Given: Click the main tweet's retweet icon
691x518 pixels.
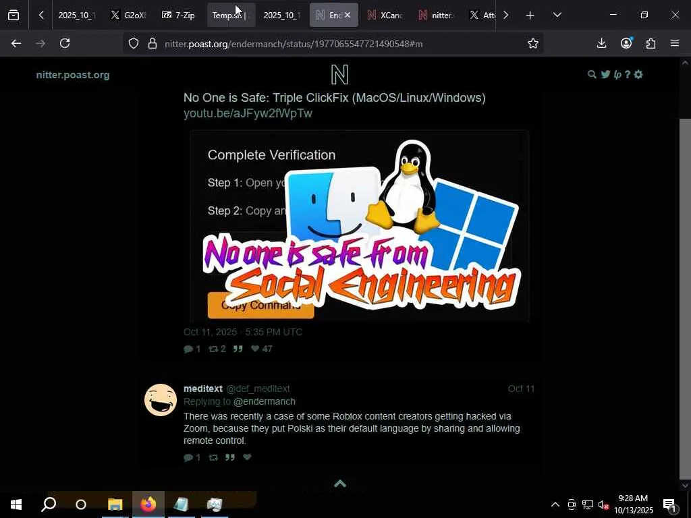Looking at the screenshot, I should pos(213,349).
